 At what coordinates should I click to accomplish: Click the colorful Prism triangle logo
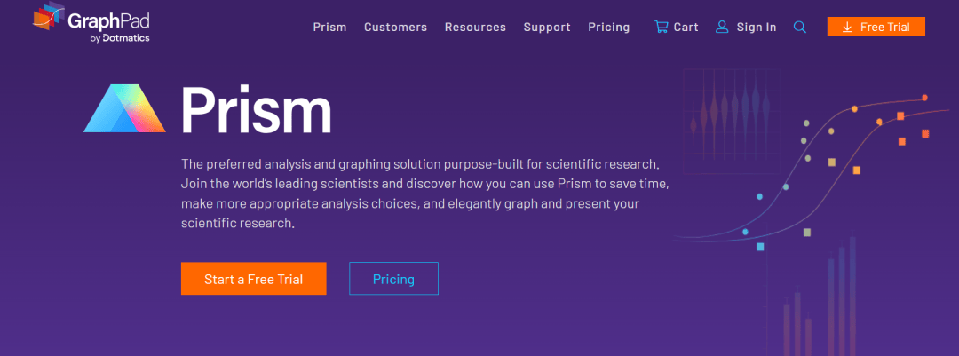[125, 109]
